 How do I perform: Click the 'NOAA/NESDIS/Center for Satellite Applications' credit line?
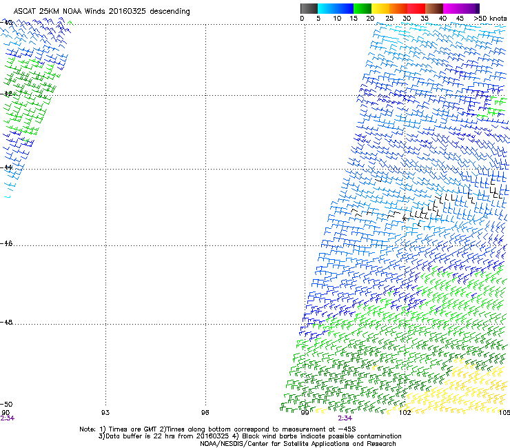(x=298, y=444)
